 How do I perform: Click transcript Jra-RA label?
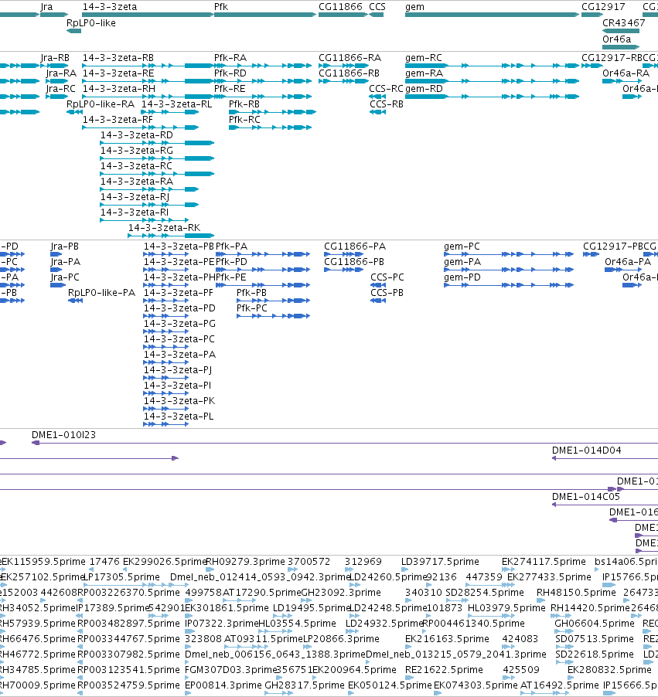pos(61,73)
